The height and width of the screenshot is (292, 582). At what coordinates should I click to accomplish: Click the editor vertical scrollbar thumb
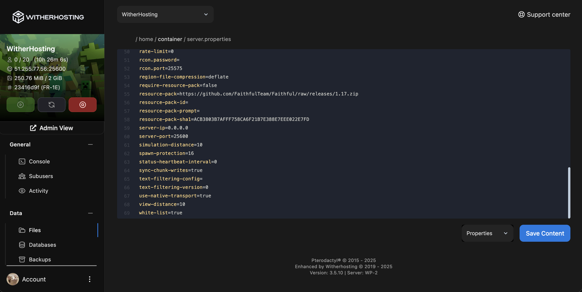(569, 192)
